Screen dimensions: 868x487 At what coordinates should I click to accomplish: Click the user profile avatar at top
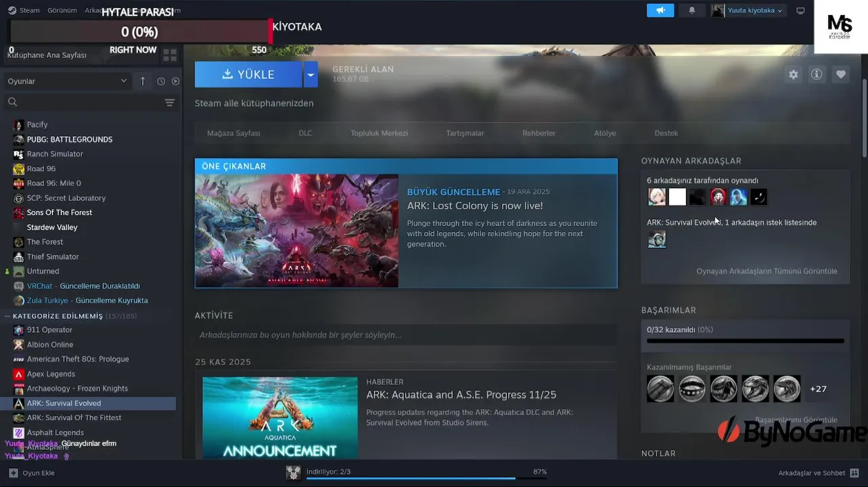tap(718, 10)
